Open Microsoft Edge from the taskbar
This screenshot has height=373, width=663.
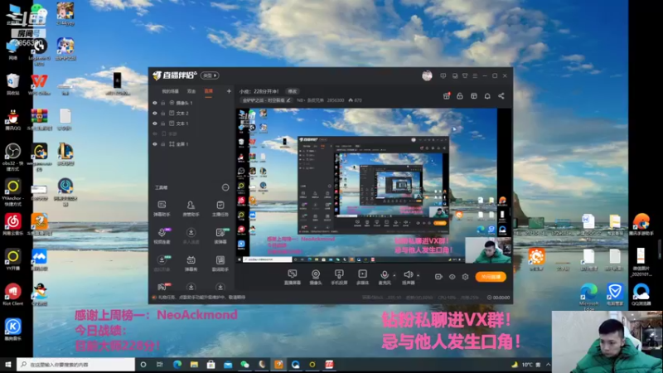click(x=177, y=365)
